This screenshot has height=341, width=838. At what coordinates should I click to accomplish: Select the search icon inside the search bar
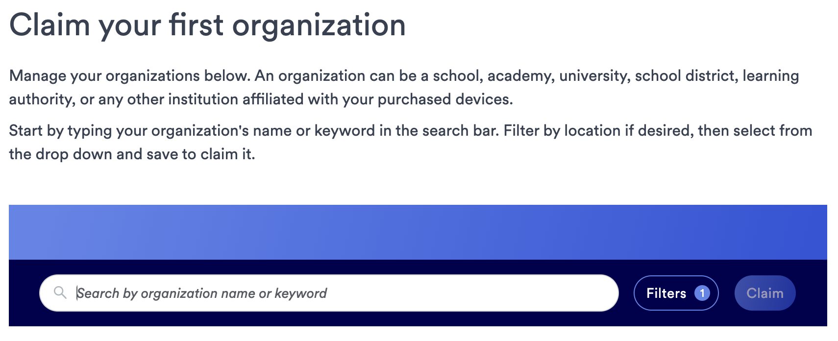tap(60, 292)
